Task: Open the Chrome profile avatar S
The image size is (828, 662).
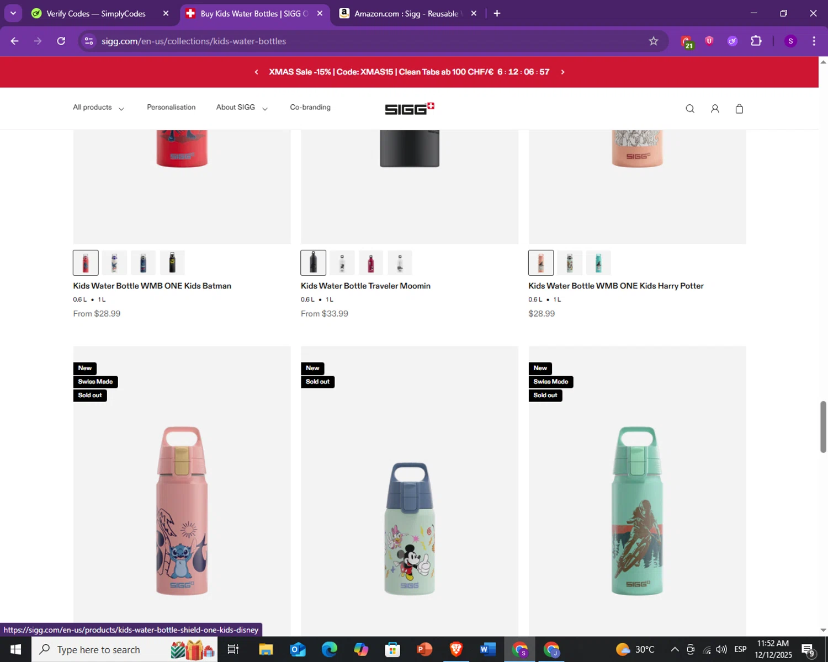Action: pyautogui.click(x=790, y=41)
